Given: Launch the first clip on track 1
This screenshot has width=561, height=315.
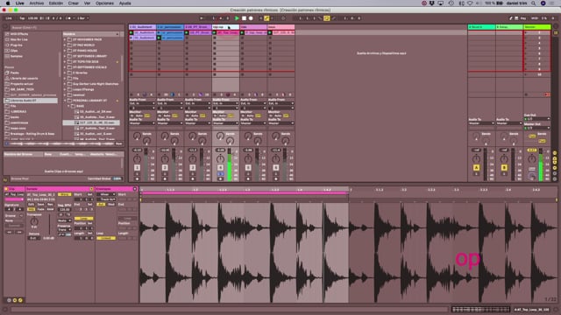Looking at the screenshot, I should click(131, 32).
